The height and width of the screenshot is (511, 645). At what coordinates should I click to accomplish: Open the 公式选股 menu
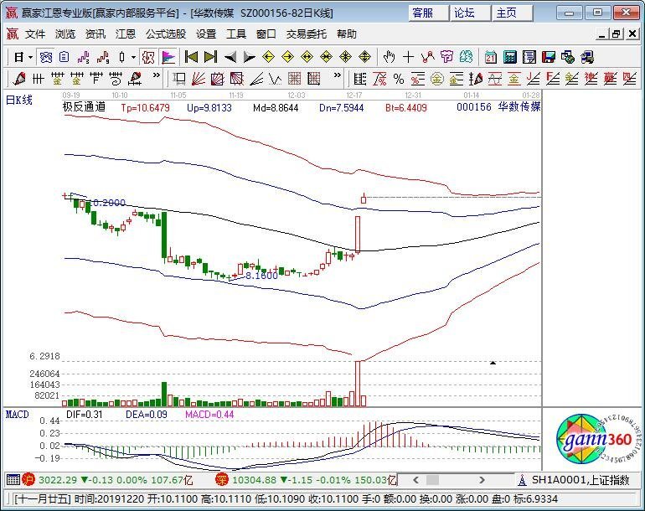click(x=166, y=34)
